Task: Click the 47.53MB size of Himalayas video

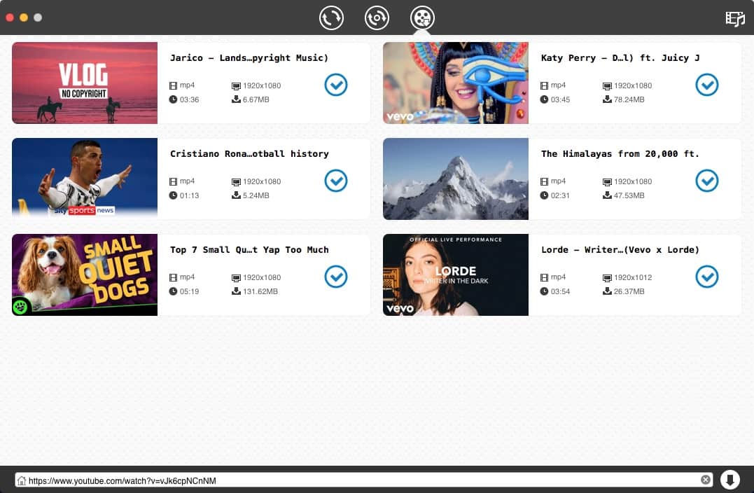Action: [x=629, y=195]
